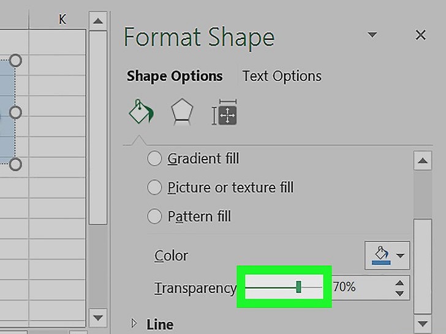The width and height of the screenshot is (446, 334).
Task: Decrease transparency with the down spinner
Action: point(399,294)
